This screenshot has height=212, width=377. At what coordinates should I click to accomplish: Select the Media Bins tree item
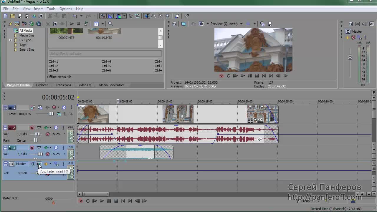pyautogui.click(x=27, y=35)
